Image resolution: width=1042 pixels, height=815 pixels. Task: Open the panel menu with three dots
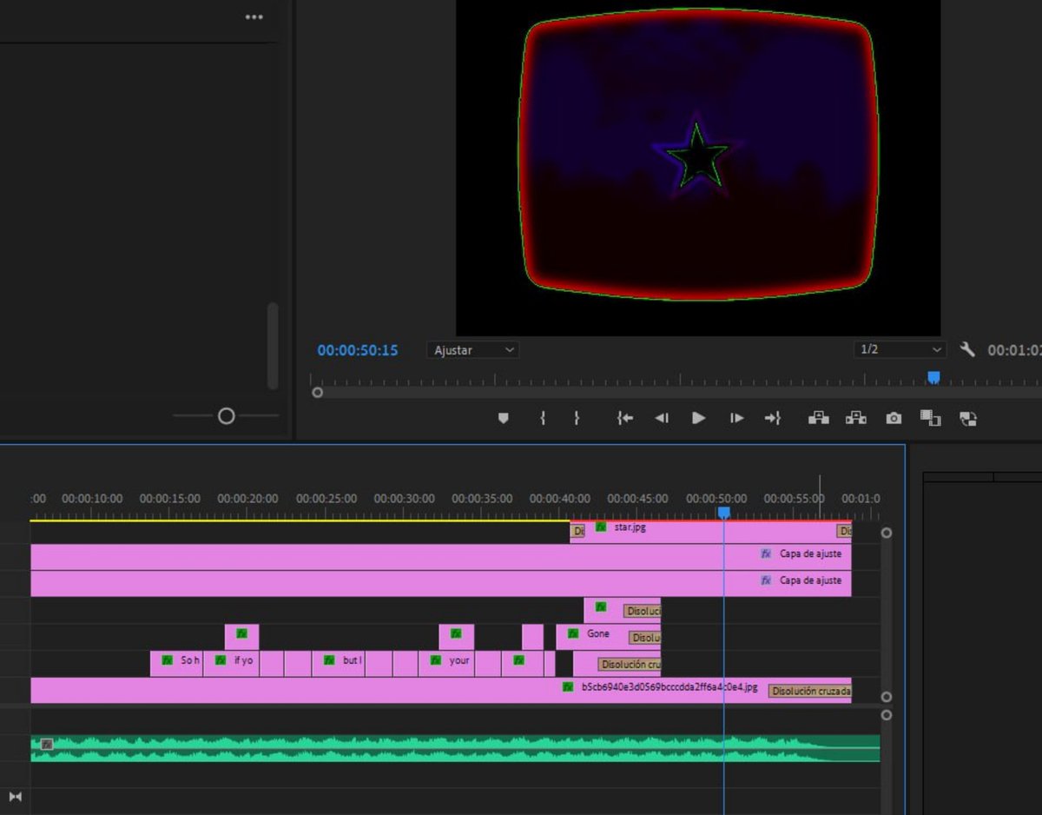254,17
